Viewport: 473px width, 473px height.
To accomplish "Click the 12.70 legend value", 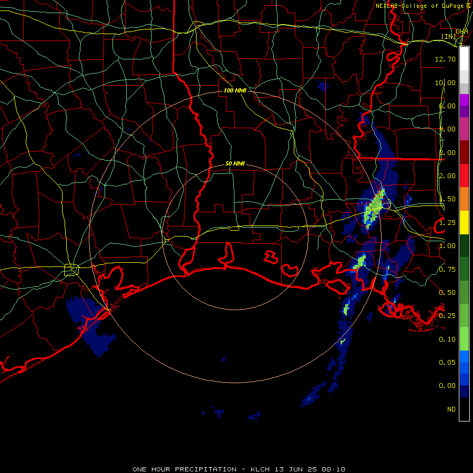I will [445, 59].
